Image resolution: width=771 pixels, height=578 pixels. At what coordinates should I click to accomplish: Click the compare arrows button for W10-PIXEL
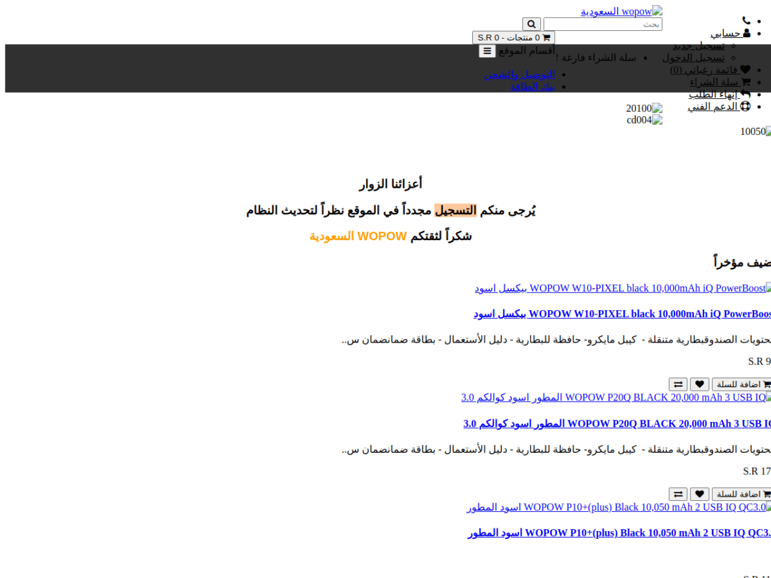(x=678, y=384)
